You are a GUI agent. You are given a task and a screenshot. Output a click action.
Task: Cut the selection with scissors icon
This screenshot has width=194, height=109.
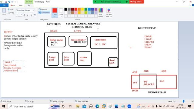(x=11, y=9)
